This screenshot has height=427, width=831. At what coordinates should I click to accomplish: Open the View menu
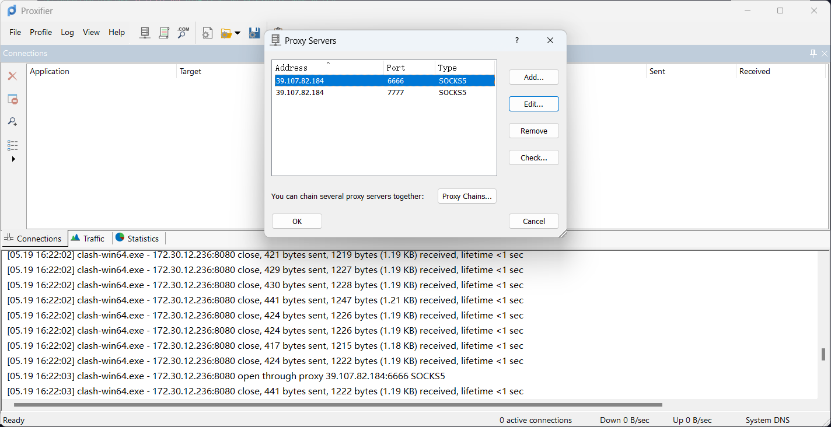91,32
